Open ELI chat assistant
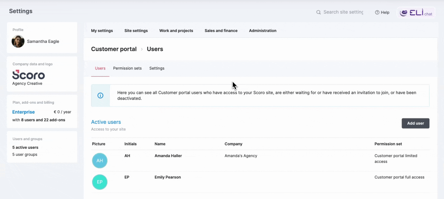 click(416, 13)
